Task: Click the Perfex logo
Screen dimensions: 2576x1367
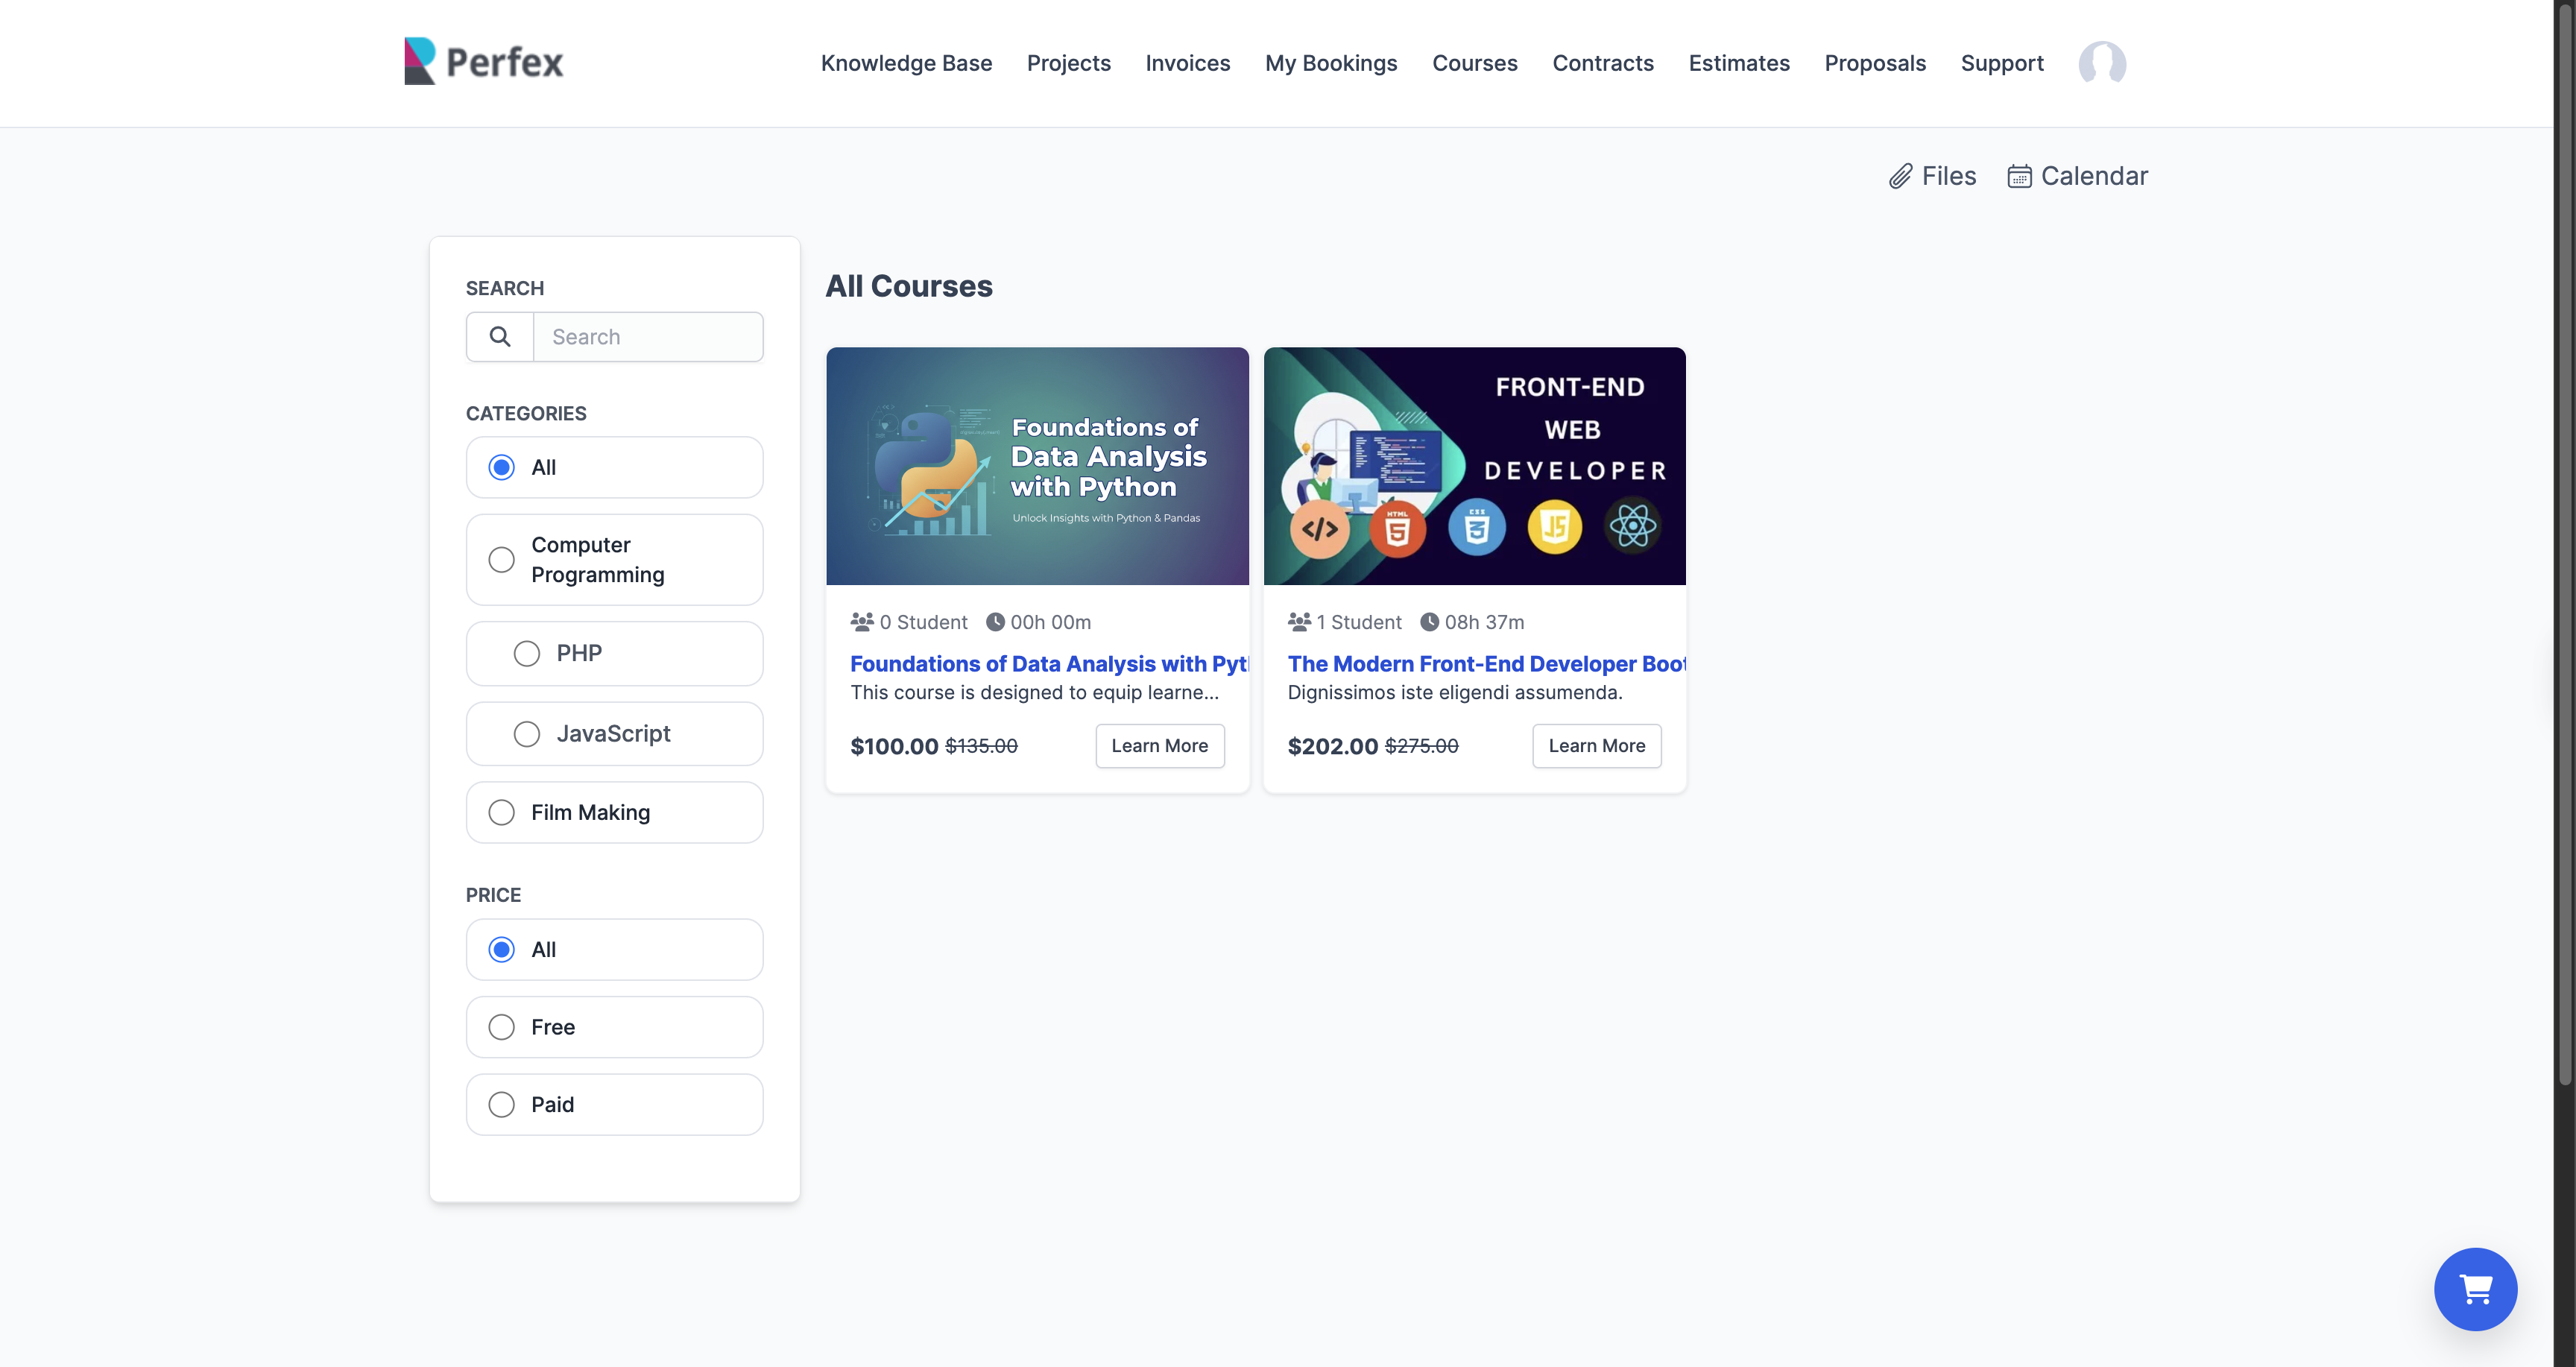Action: (483, 62)
